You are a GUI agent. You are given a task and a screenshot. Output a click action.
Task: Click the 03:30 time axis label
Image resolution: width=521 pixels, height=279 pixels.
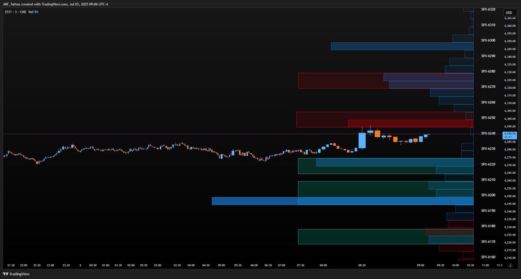tap(178, 265)
